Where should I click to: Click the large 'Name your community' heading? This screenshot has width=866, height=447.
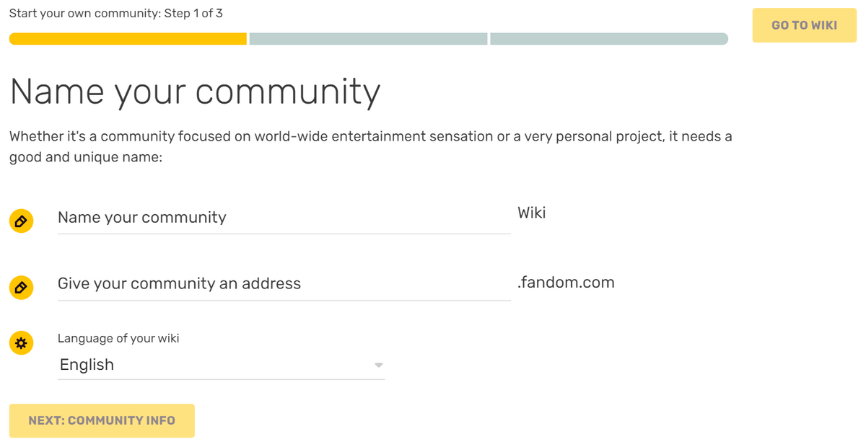point(195,92)
